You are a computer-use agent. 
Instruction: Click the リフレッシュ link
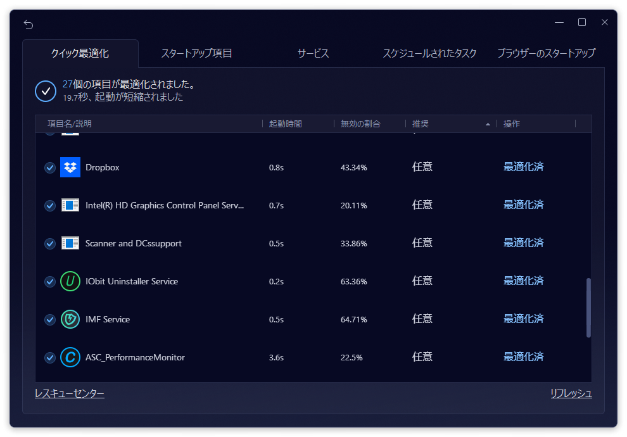pyautogui.click(x=571, y=394)
